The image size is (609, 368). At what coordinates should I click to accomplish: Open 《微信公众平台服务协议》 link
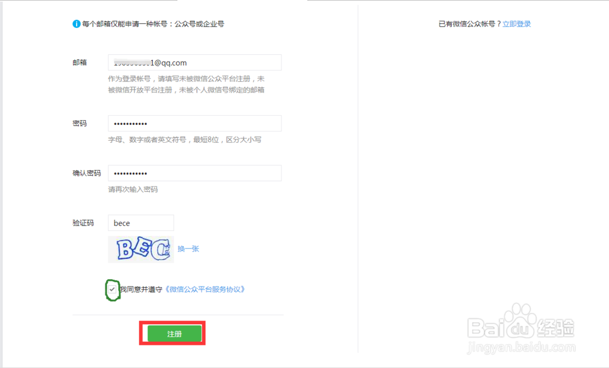point(205,289)
